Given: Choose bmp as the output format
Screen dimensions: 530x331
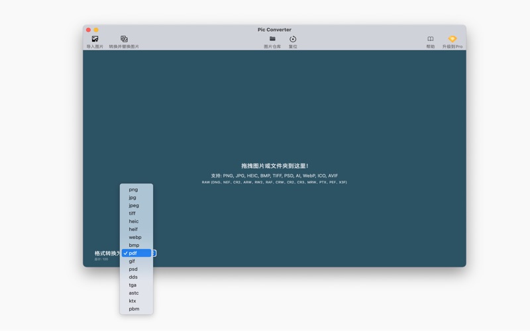Looking at the screenshot, I should point(134,245).
